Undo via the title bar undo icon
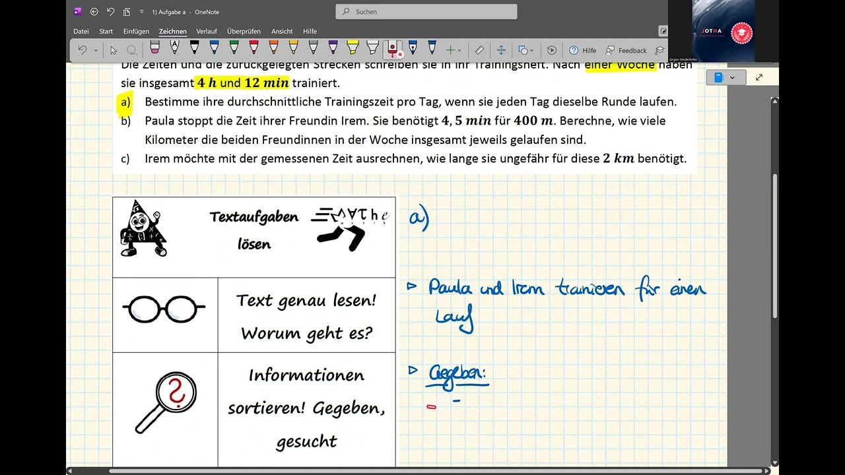This screenshot has height=475, width=845. [110, 11]
